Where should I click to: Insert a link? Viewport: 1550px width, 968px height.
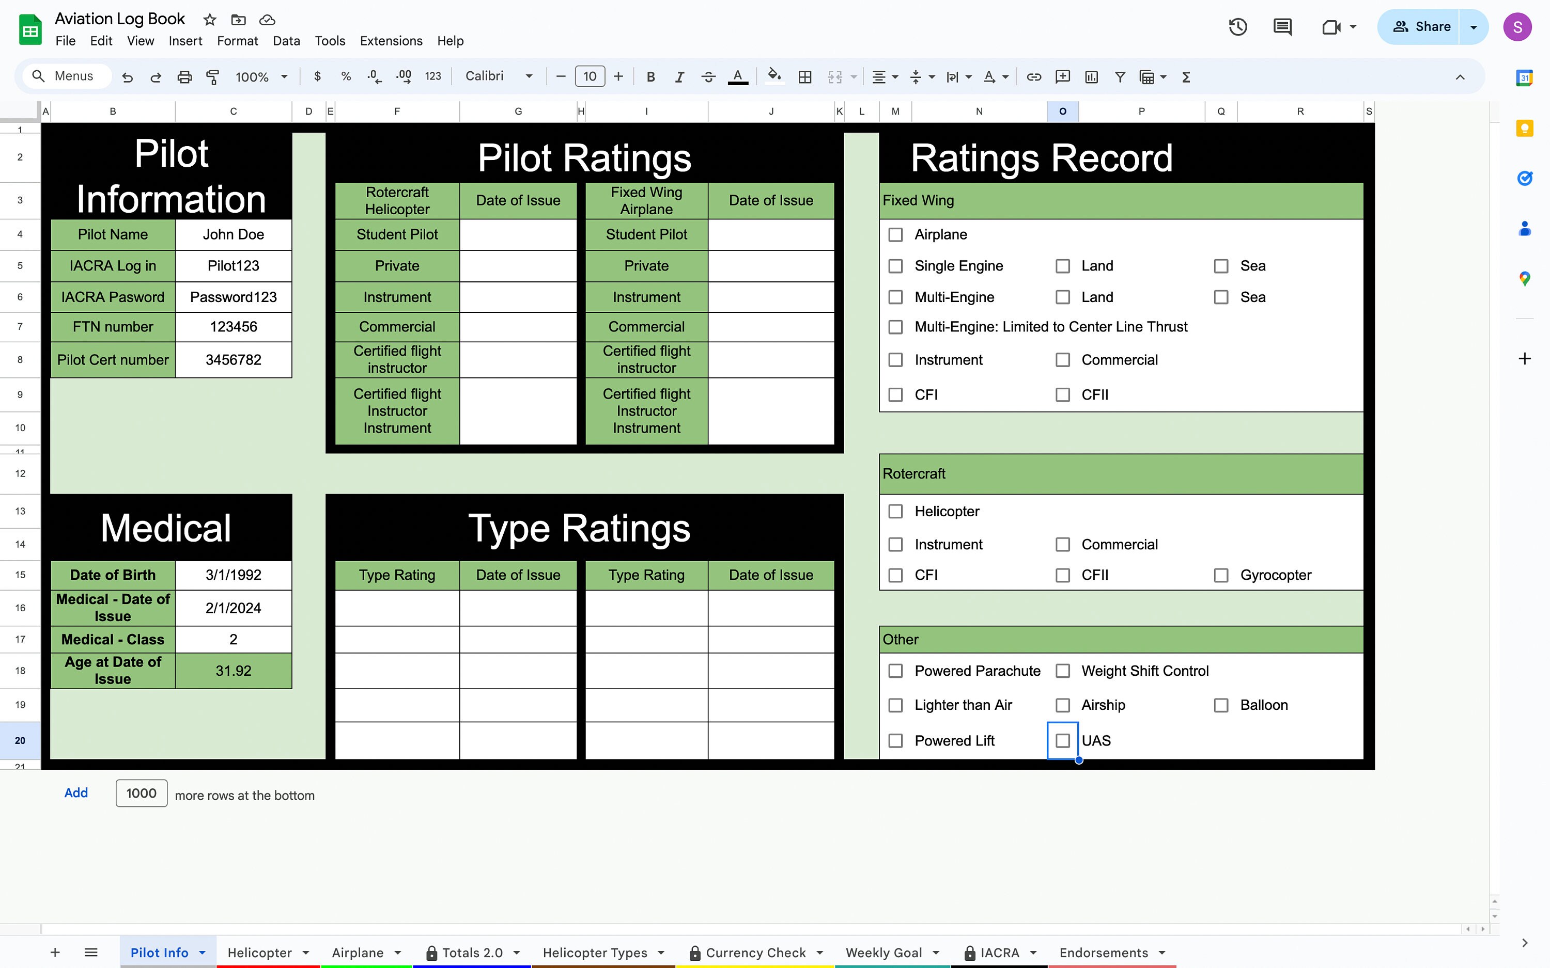1033,76
